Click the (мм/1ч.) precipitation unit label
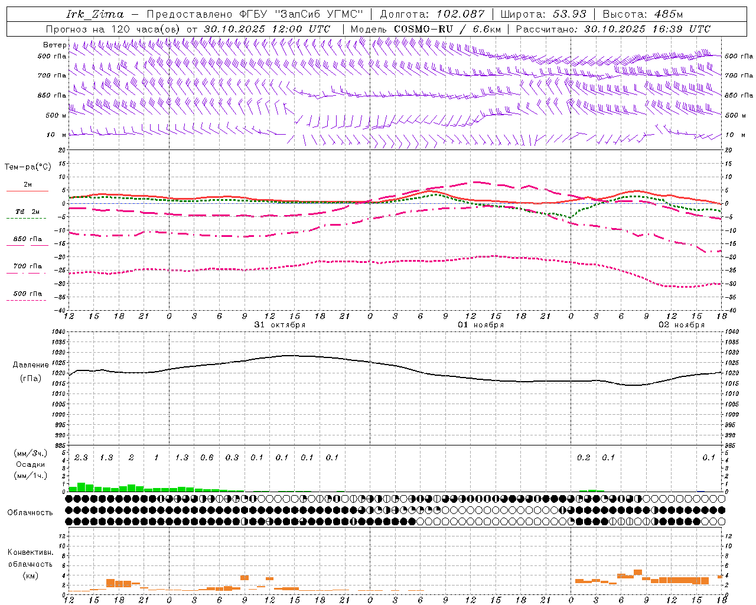This screenshot has width=756, height=605. click(x=31, y=476)
